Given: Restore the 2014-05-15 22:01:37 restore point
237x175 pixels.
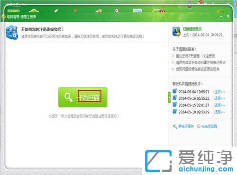Looking at the screenshot, I should click(x=219, y=105).
